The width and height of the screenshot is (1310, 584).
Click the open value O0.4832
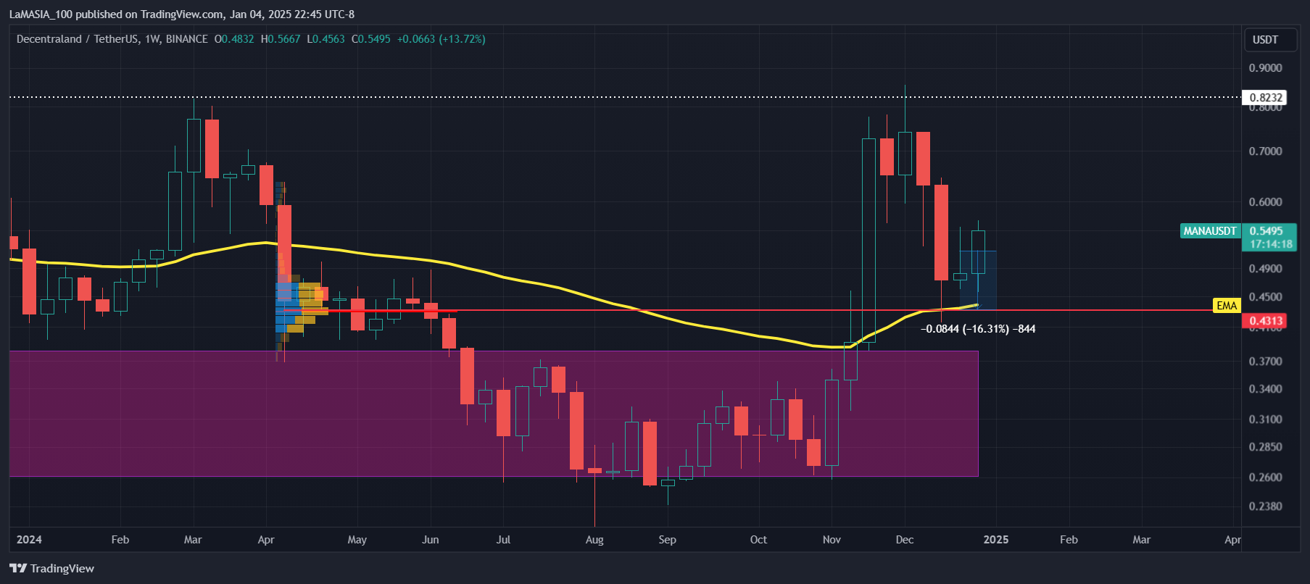(x=234, y=39)
